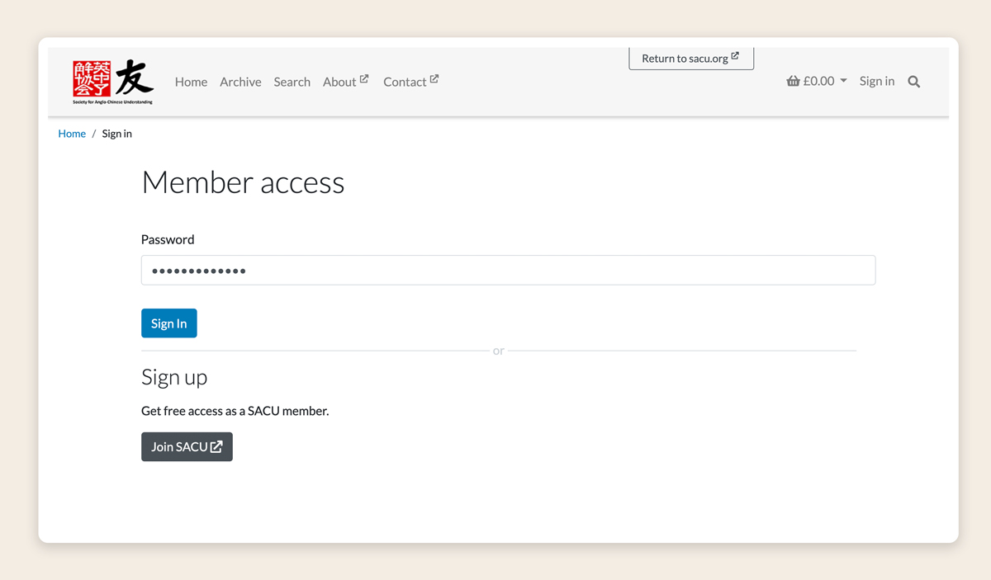
Task: Select the Search navigation item
Action: pos(292,82)
